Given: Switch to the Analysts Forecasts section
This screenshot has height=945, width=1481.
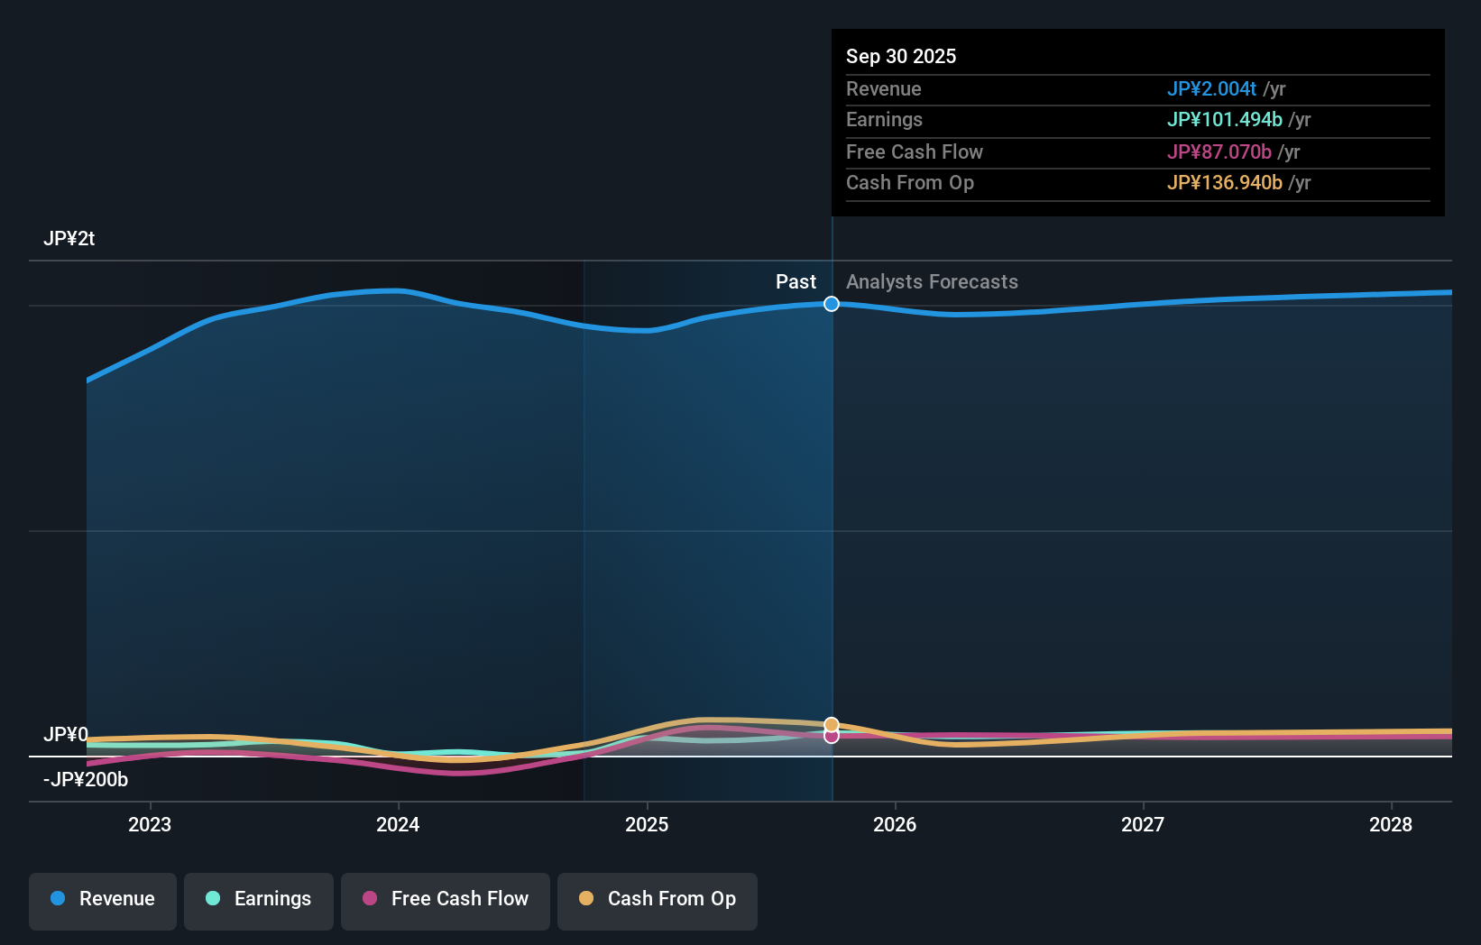Looking at the screenshot, I should pos(932,282).
